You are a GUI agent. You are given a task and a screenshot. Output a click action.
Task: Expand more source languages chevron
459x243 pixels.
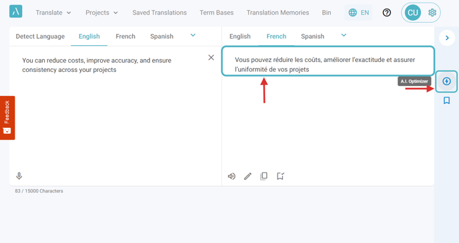(x=193, y=35)
